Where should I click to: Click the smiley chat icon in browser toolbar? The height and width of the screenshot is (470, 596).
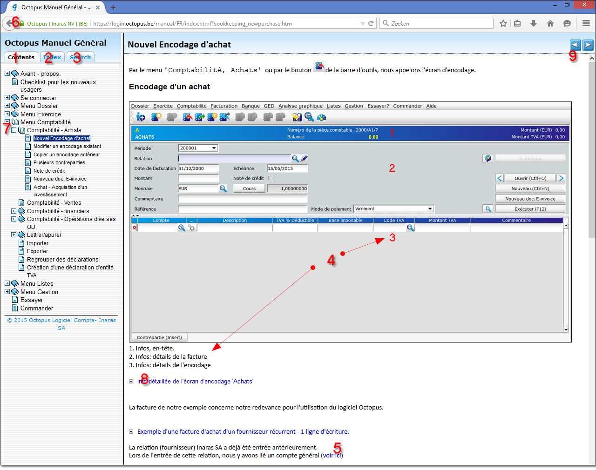click(567, 23)
